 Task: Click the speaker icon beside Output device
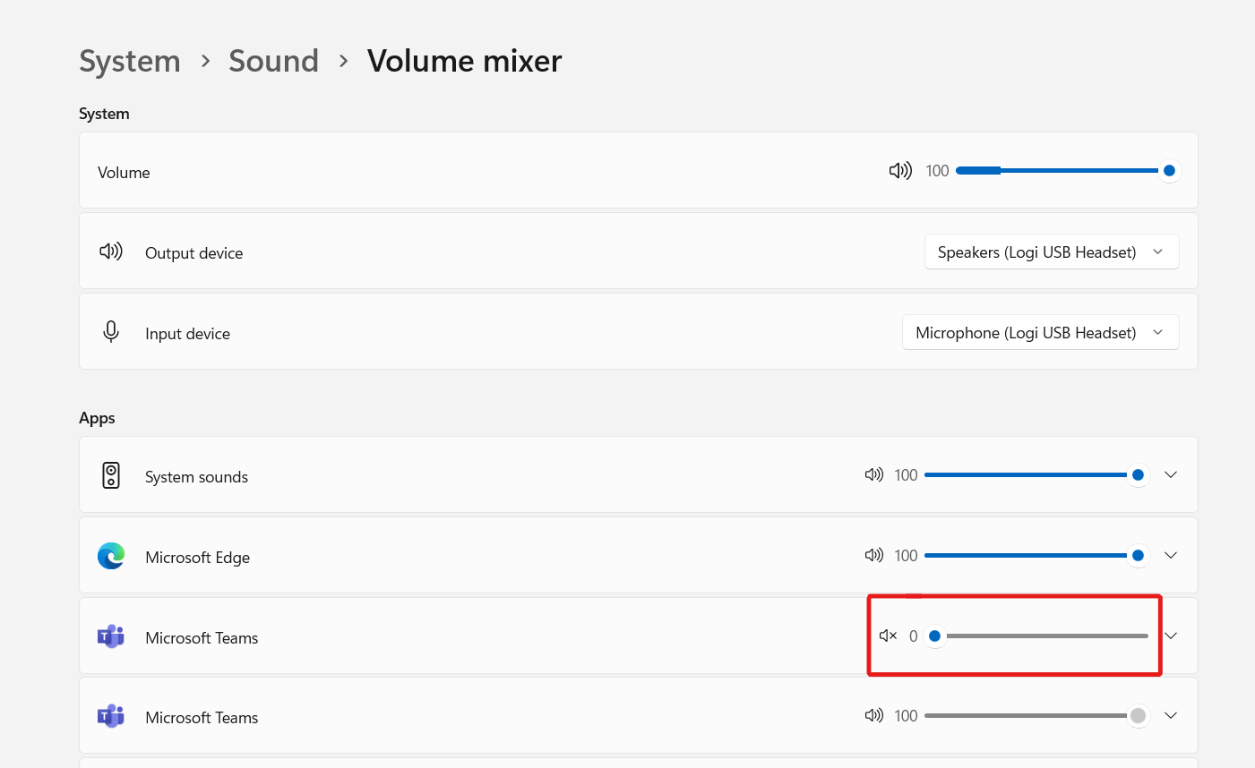[111, 252]
